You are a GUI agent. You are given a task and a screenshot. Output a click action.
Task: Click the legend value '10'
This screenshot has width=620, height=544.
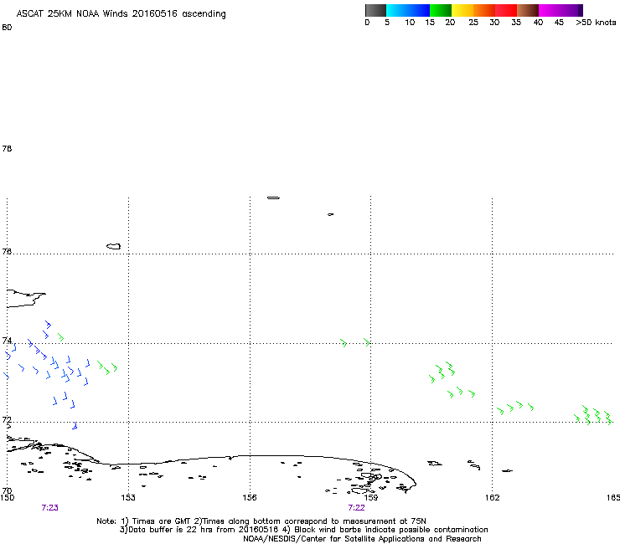pyautogui.click(x=410, y=23)
